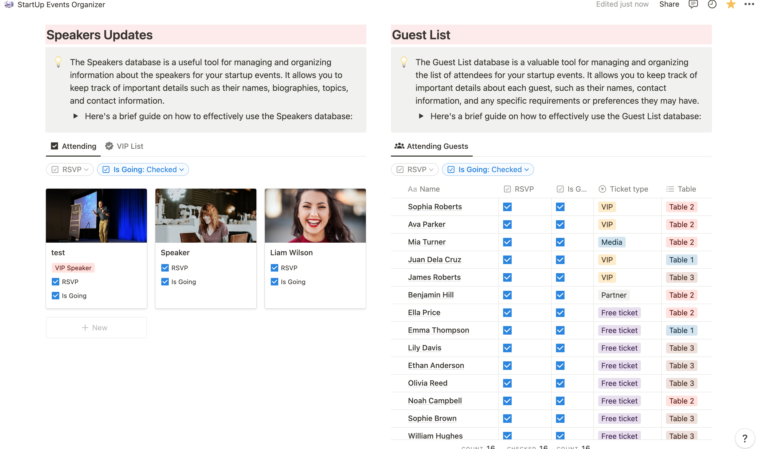Viewport: 760px width, 449px height.
Task: Click VIP tag for James Roberts
Action: tap(607, 277)
